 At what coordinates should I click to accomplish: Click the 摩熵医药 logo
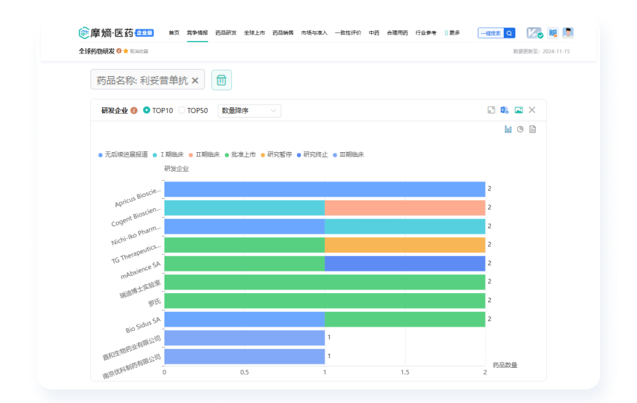point(105,33)
